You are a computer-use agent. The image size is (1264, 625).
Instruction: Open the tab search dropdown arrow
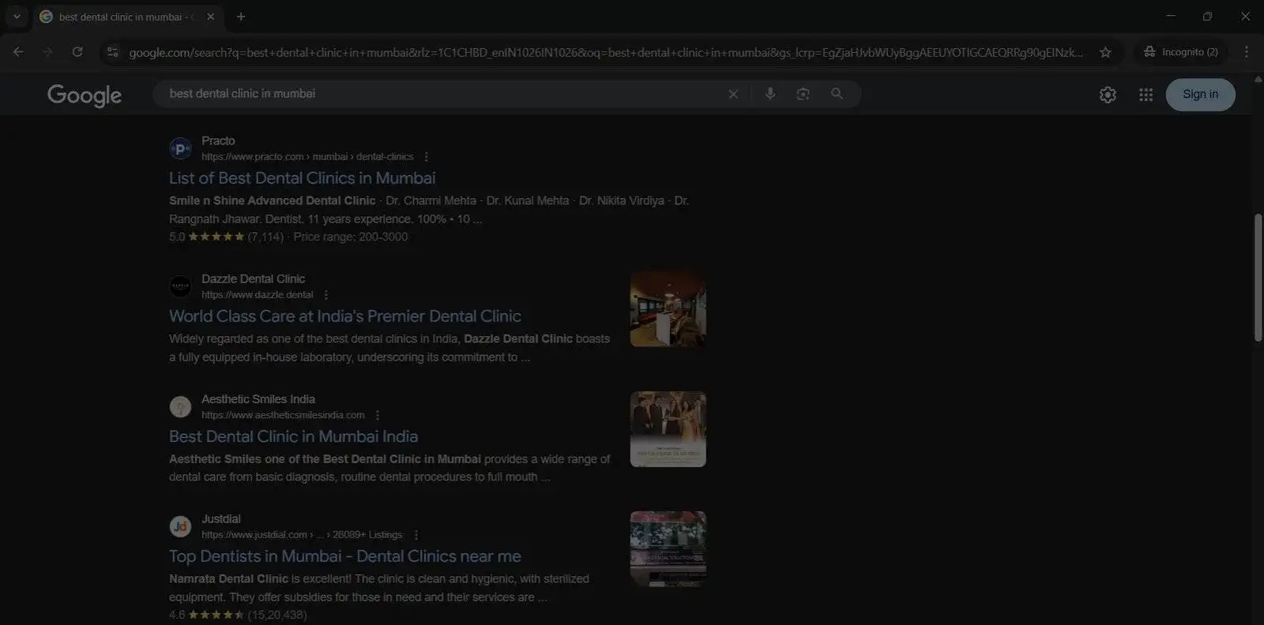(17, 17)
